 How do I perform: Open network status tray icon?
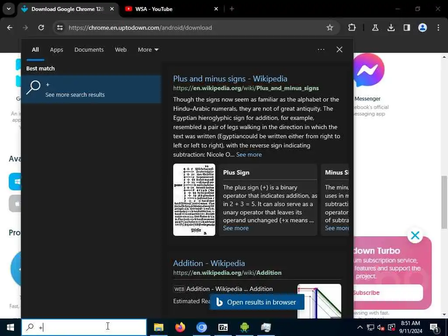click(371, 327)
